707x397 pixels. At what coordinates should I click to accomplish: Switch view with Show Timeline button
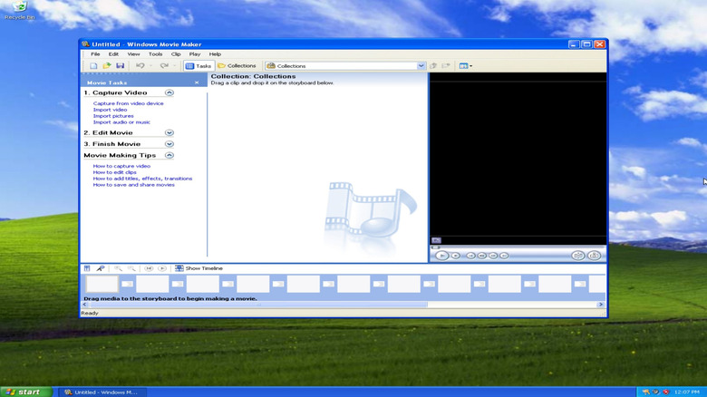click(199, 268)
